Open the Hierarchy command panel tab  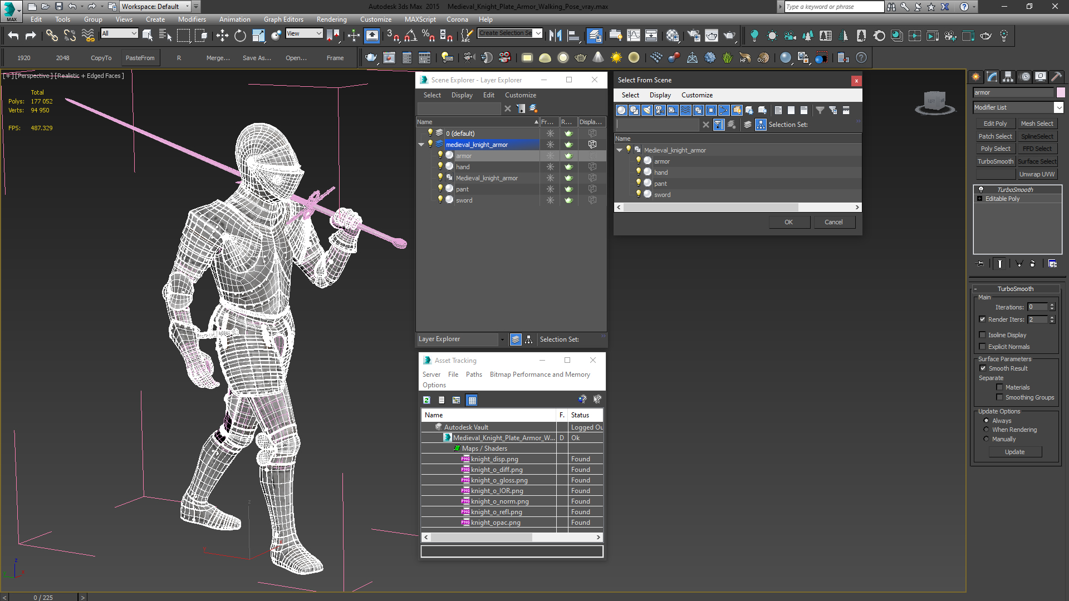1008,77
